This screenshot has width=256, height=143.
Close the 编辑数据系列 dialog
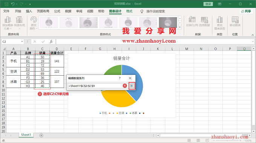130,78
